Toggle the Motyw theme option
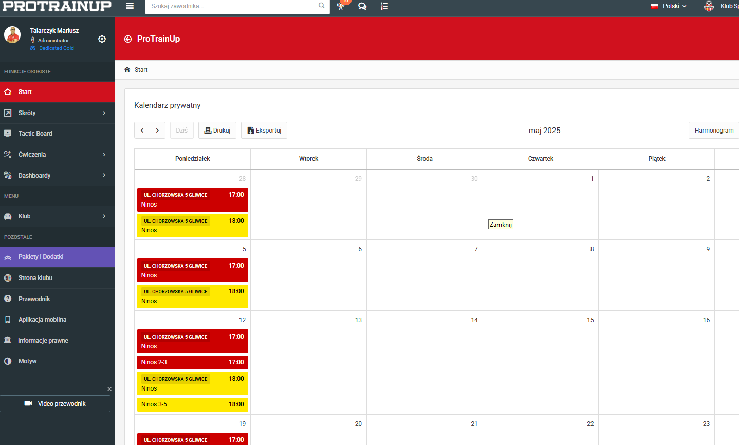Screen dimensions: 739x445 58,361
